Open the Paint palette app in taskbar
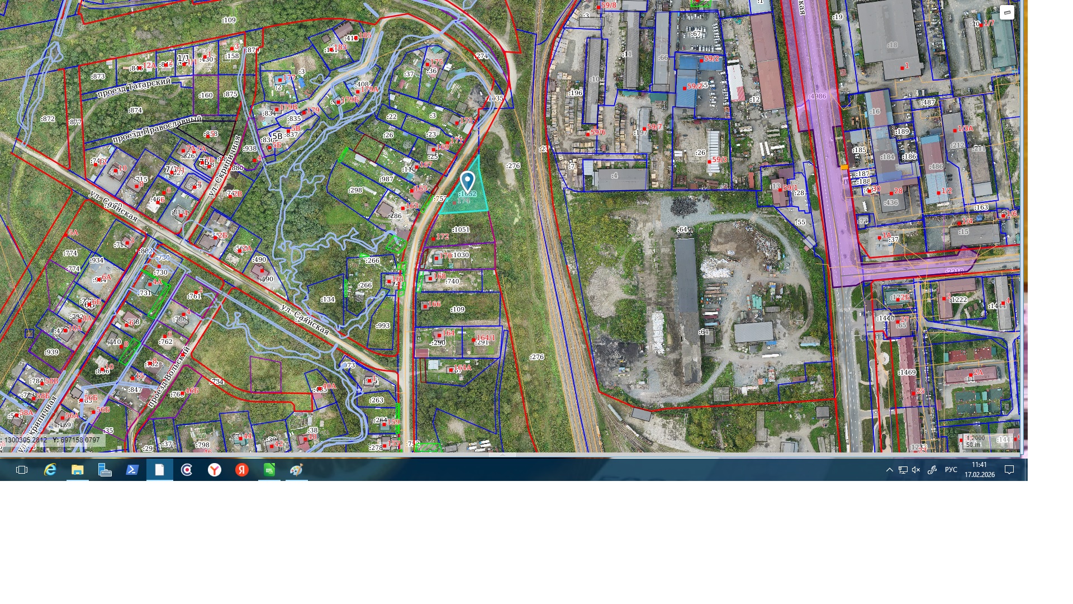Viewport: 1073px width, 604px height. [x=297, y=470]
